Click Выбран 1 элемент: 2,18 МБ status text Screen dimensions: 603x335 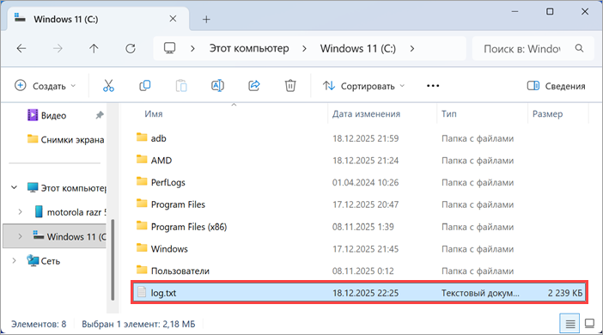point(138,324)
